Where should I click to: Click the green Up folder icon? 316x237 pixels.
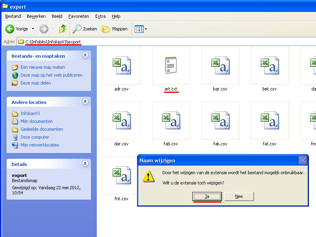pyautogui.click(x=63, y=29)
